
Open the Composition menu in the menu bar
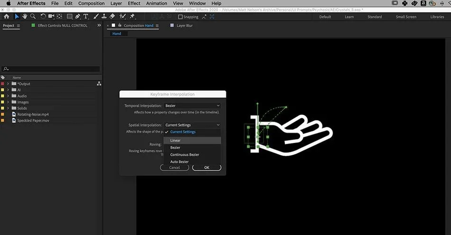point(92,3)
